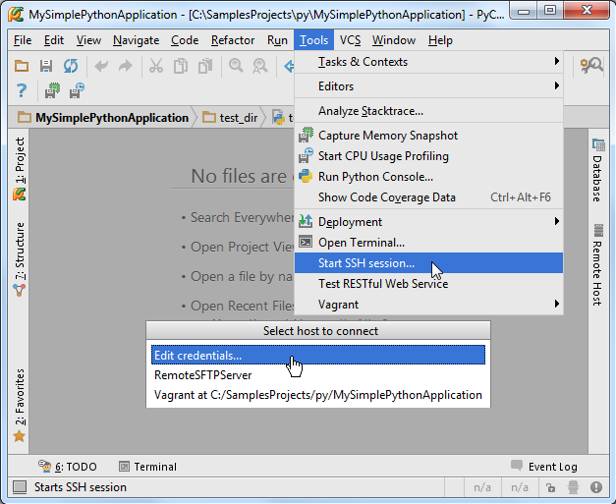Click the Hector inspector status bar icon
The height and width of the screenshot is (504, 616).
(x=573, y=487)
